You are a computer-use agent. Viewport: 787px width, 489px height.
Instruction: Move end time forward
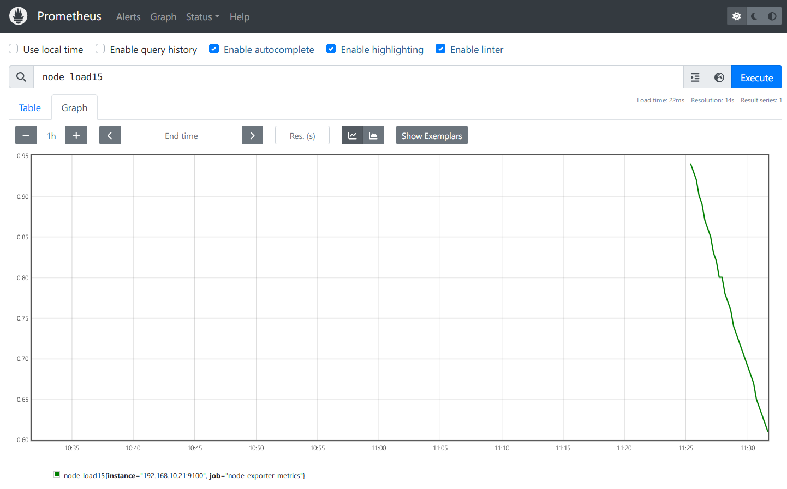pos(252,136)
